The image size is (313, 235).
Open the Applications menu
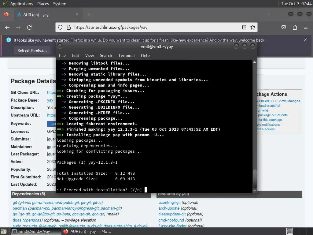[x=22, y=4]
